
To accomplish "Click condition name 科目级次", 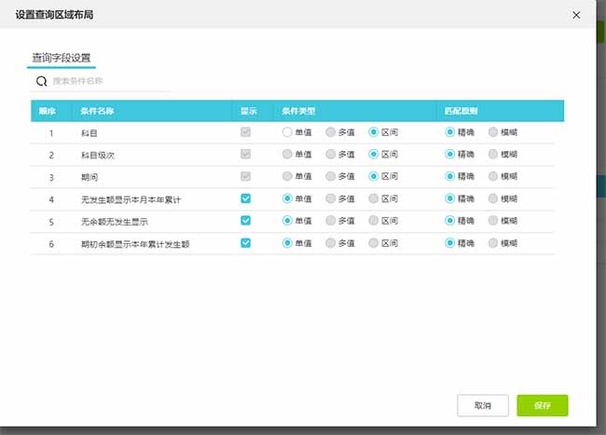I will (x=98, y=156).
